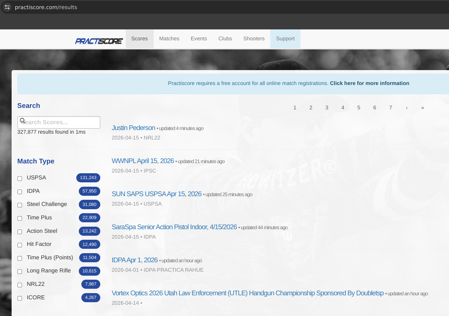Click here for more information link
The width and height of the screenshot is (449, 316).
tap(369, 83)
